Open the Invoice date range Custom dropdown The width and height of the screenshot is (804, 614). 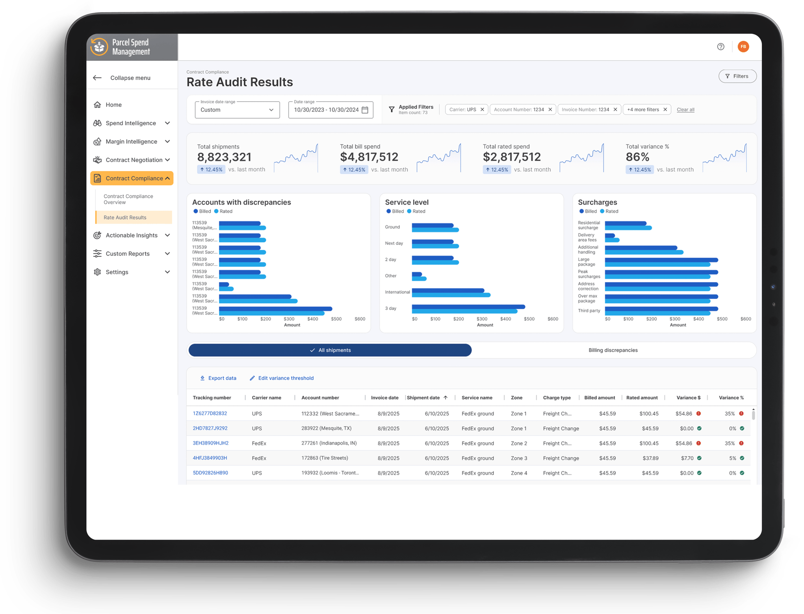tap(237, 110)
